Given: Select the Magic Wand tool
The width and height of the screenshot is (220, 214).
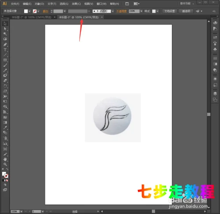Looking at the screenshot, I should (5, 34).
